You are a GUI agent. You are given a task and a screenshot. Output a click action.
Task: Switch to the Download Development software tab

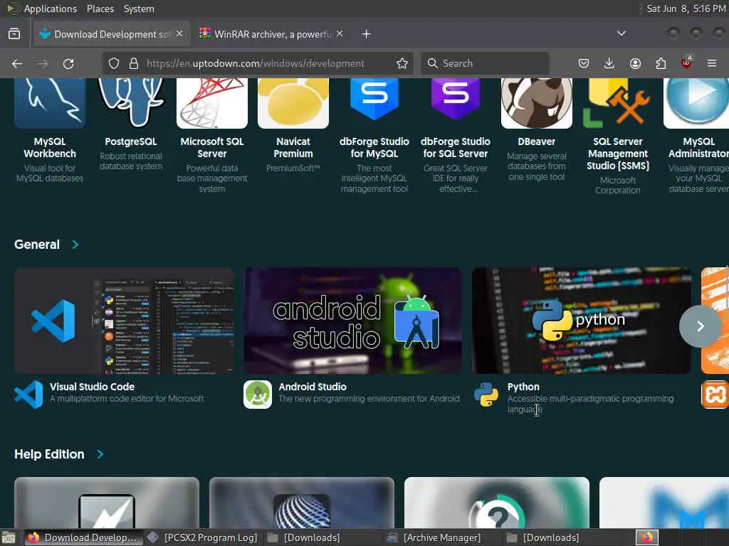(x=112, y=34)
